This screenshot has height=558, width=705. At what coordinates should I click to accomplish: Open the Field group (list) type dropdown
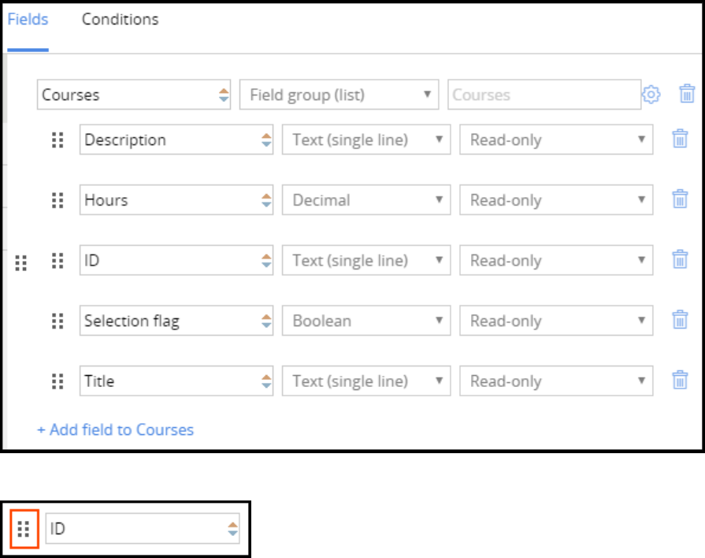pos(339,95)
